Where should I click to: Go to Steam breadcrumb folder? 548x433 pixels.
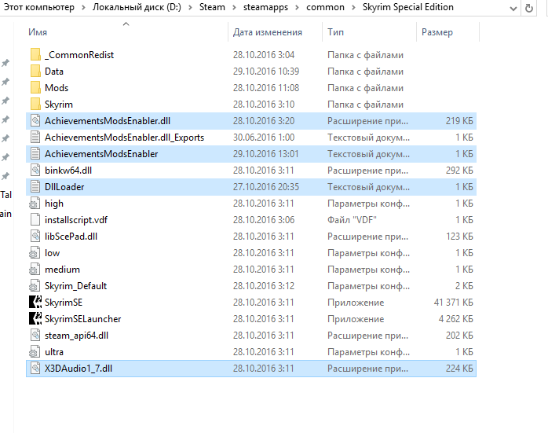point(212,7)
